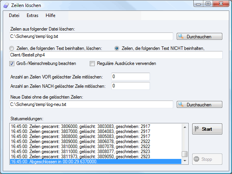Toggle Groß-/Kleinschreibung beachten checkbox
This screenshot has width=232, height=174.
12,63
